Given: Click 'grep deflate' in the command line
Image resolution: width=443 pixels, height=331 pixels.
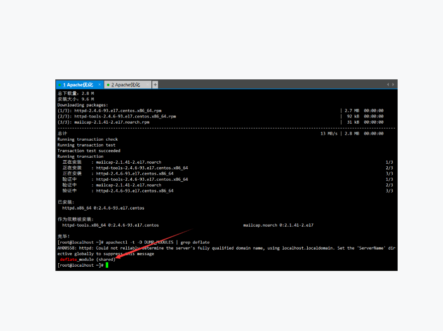Looking at the screenshot, I should tap(195, 243).
